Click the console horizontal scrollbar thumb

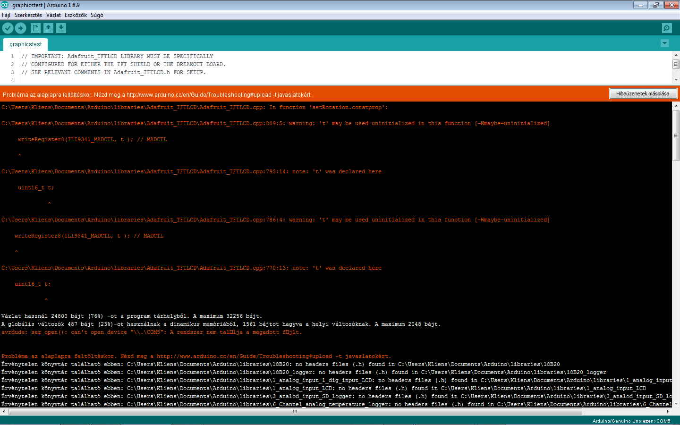[295, 411]
